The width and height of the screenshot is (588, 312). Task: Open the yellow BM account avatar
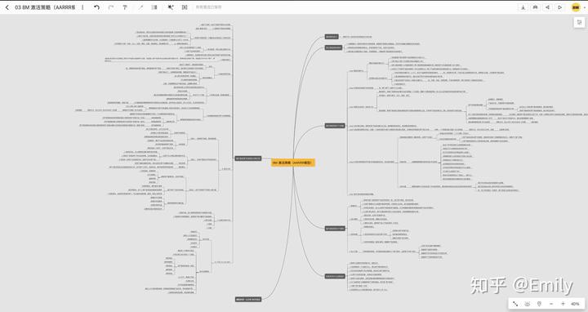(x=576, y=7)
